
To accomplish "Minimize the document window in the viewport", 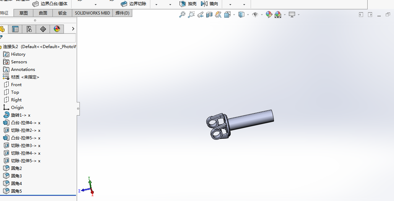I will [379, 16].
